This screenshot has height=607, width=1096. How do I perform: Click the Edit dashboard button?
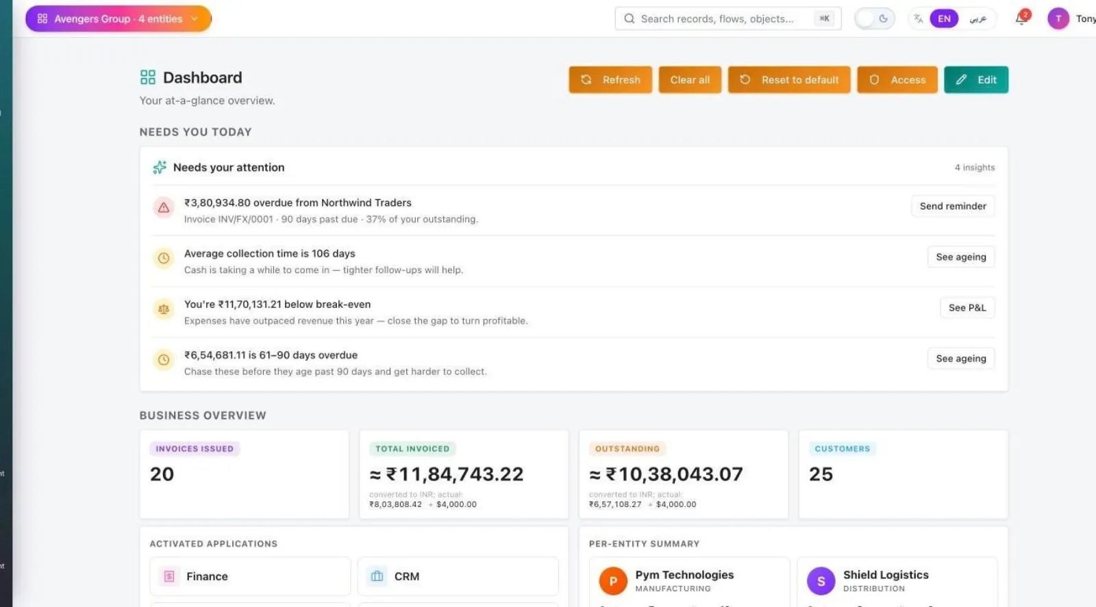click(976, 79)
